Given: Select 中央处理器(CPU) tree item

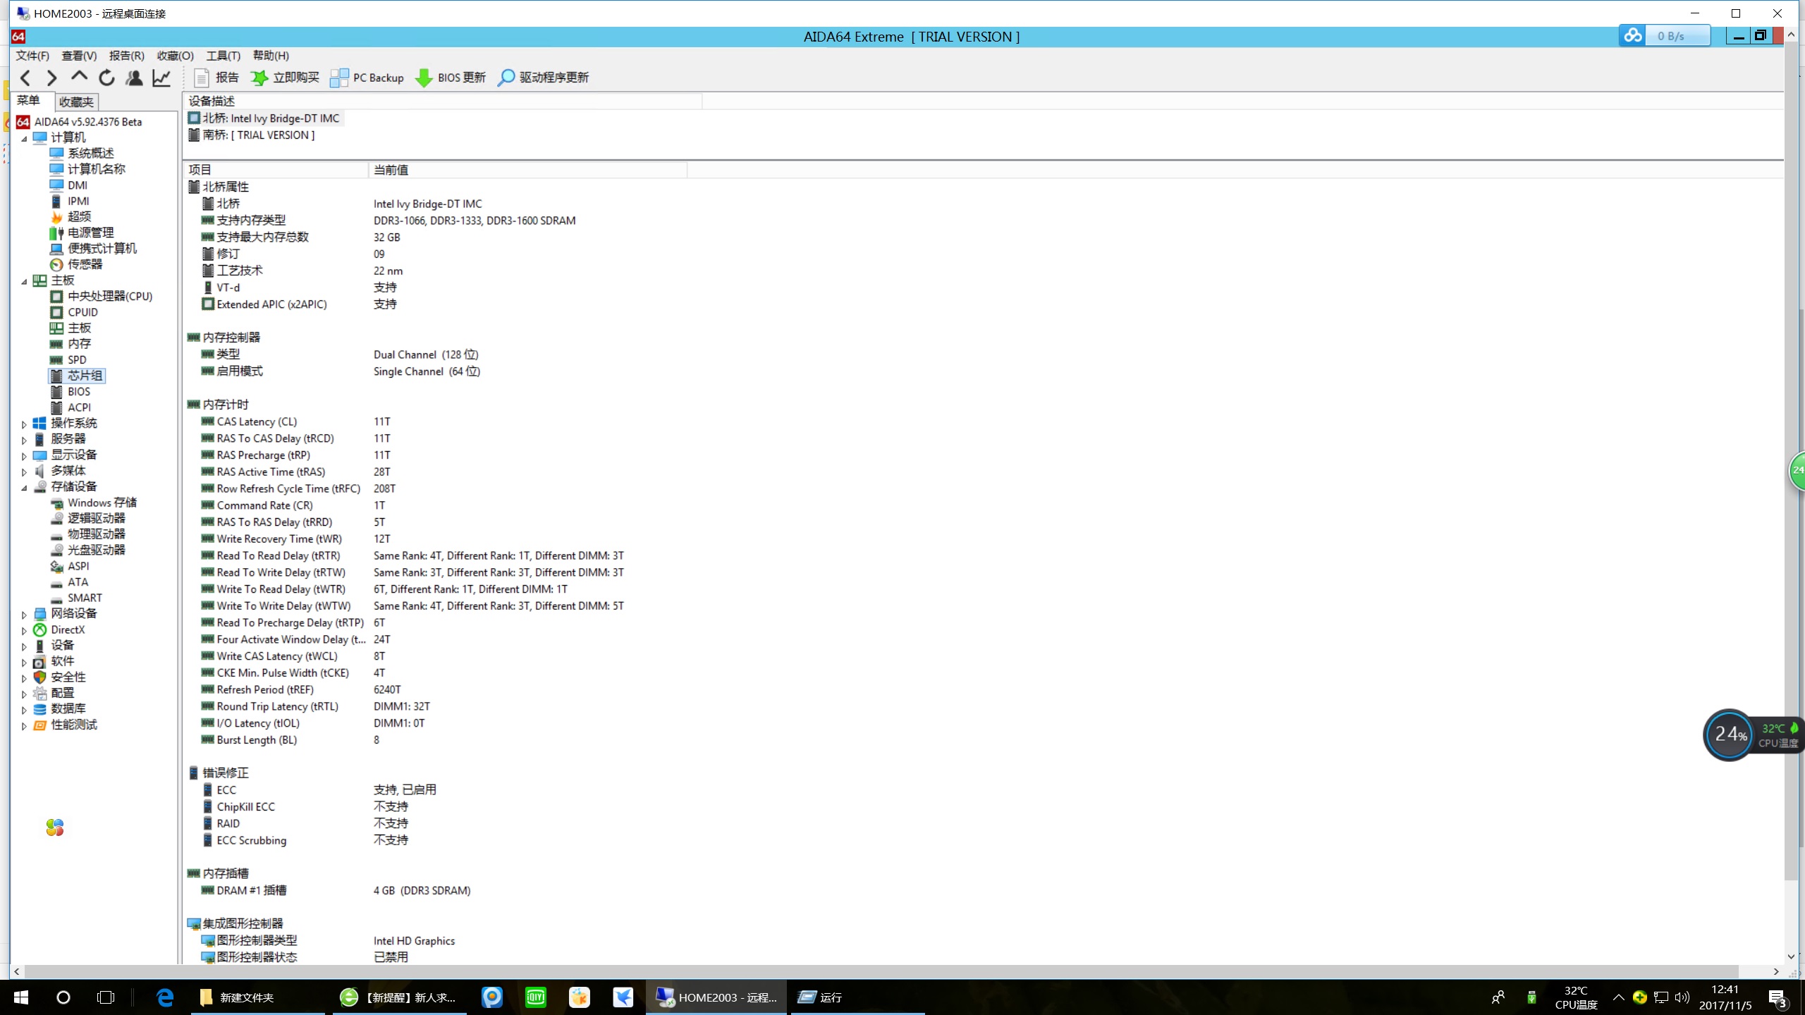Looking at the screenshot, I should 109,296.
